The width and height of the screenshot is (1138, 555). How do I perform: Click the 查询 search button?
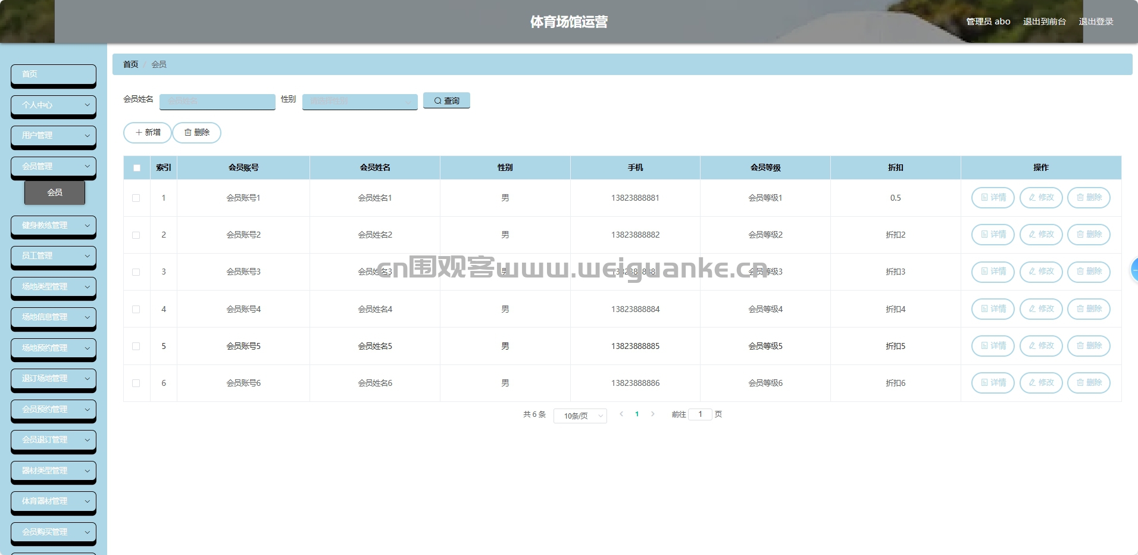[446, 101]
